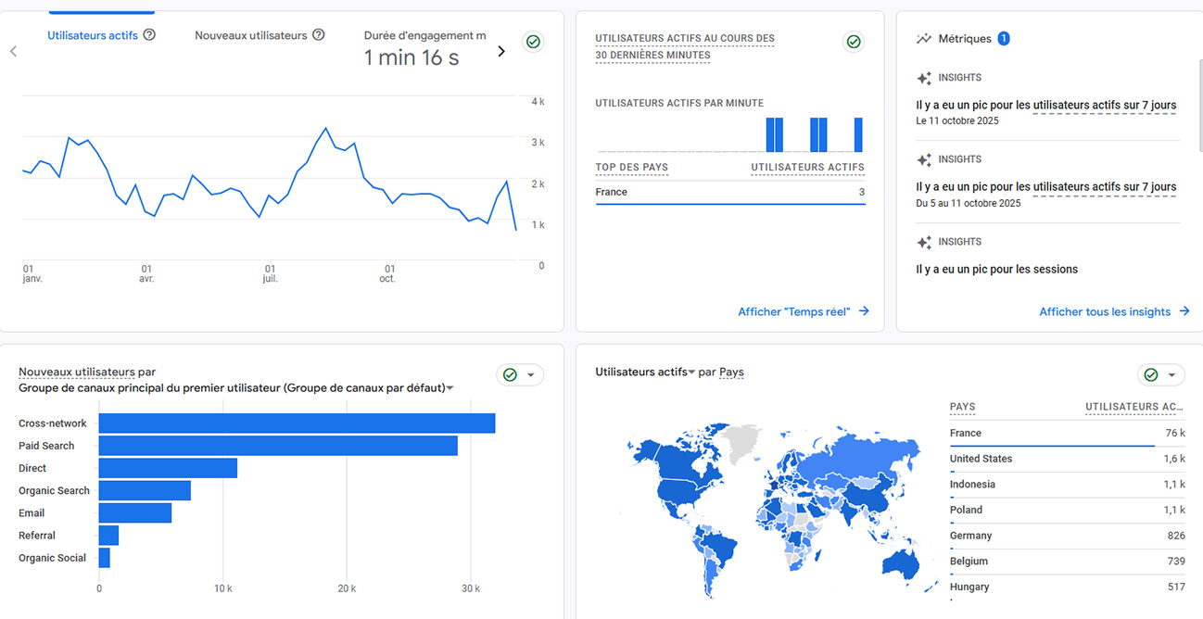The image size is (1203, 619).
Task: Click help icon beside Nouveaux utilisateurs
Action: 318,35
